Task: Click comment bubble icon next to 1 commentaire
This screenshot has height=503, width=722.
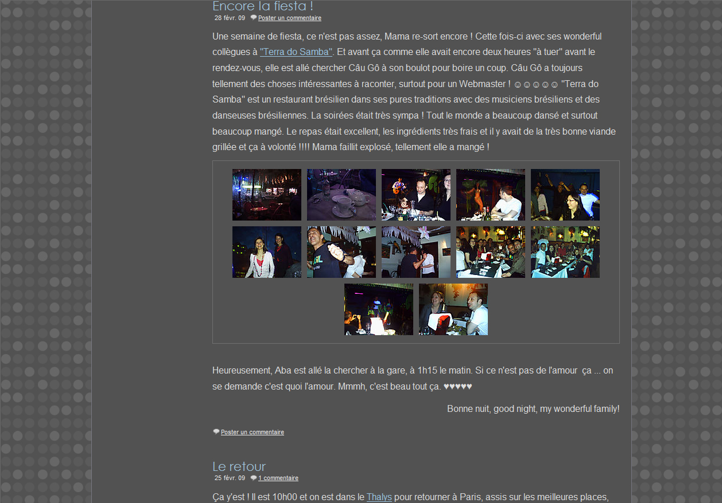Action: pos(253,478)
